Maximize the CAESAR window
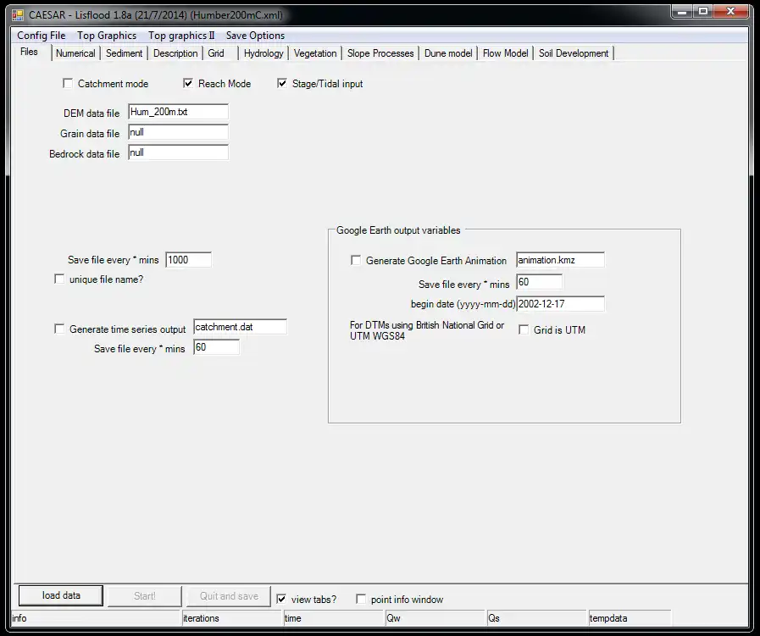The image size is (760, 636). click(x=702, y=12)
